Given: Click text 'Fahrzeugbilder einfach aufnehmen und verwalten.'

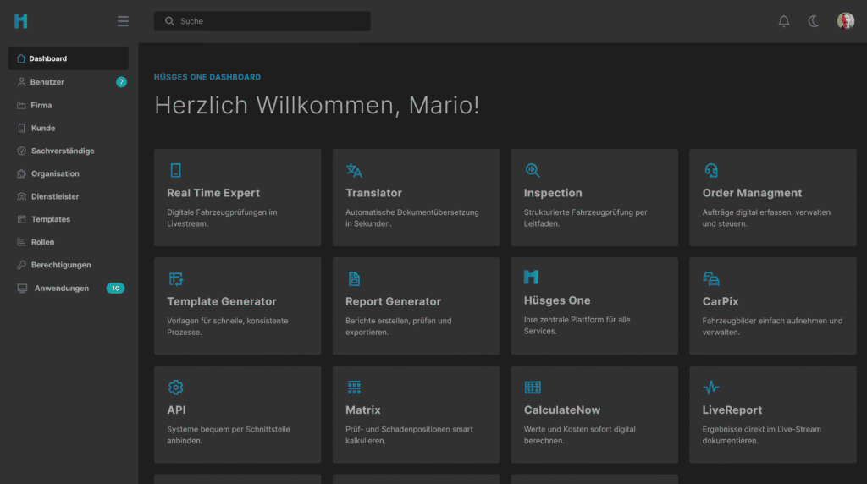Looking at the screenshot, I should click(772, 326).
